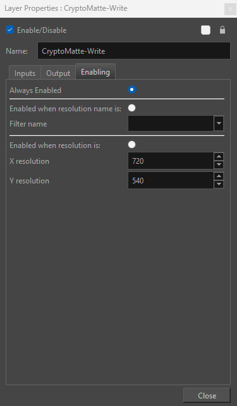Select the Always Enabled radio button
This screenshot has height=406, width=237.
(131, 90)
